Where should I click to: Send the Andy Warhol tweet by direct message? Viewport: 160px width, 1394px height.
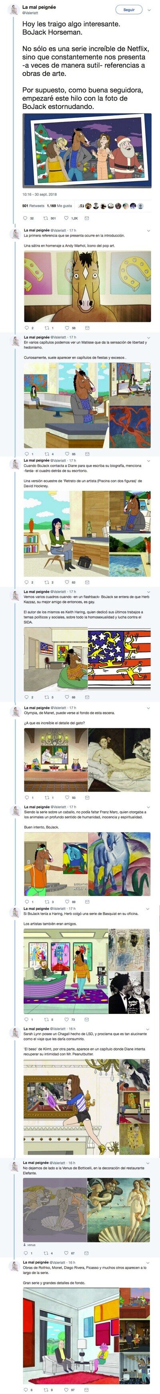coord(87,328)
